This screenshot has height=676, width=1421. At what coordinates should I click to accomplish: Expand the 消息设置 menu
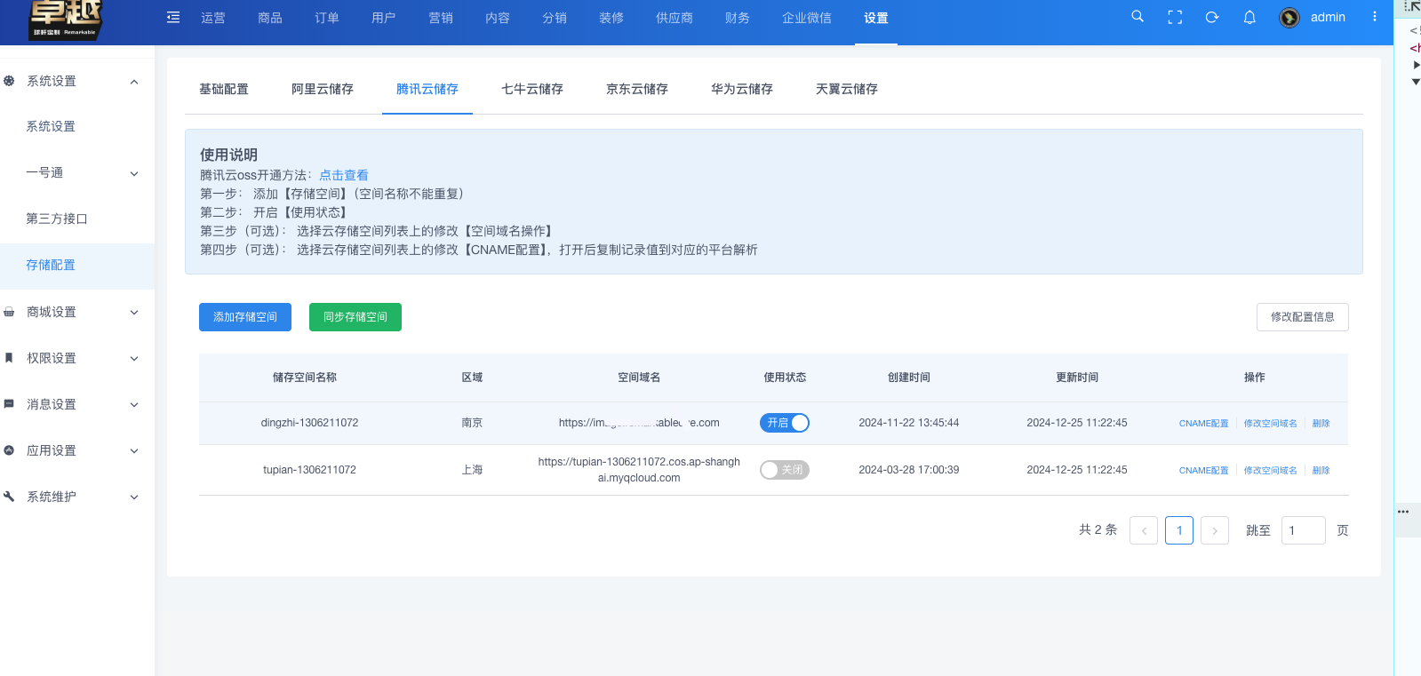tap(134, 405)
